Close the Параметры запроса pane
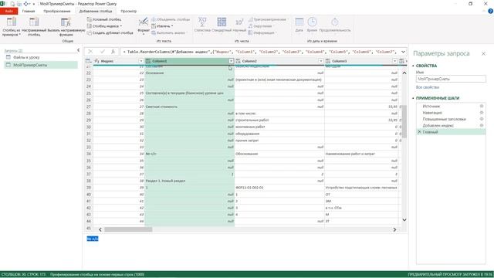This screenshot has height=278, width=494. coord(483,53)
